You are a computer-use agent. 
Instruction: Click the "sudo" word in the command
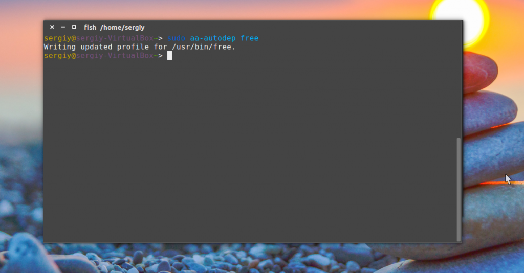pos(176,38)
